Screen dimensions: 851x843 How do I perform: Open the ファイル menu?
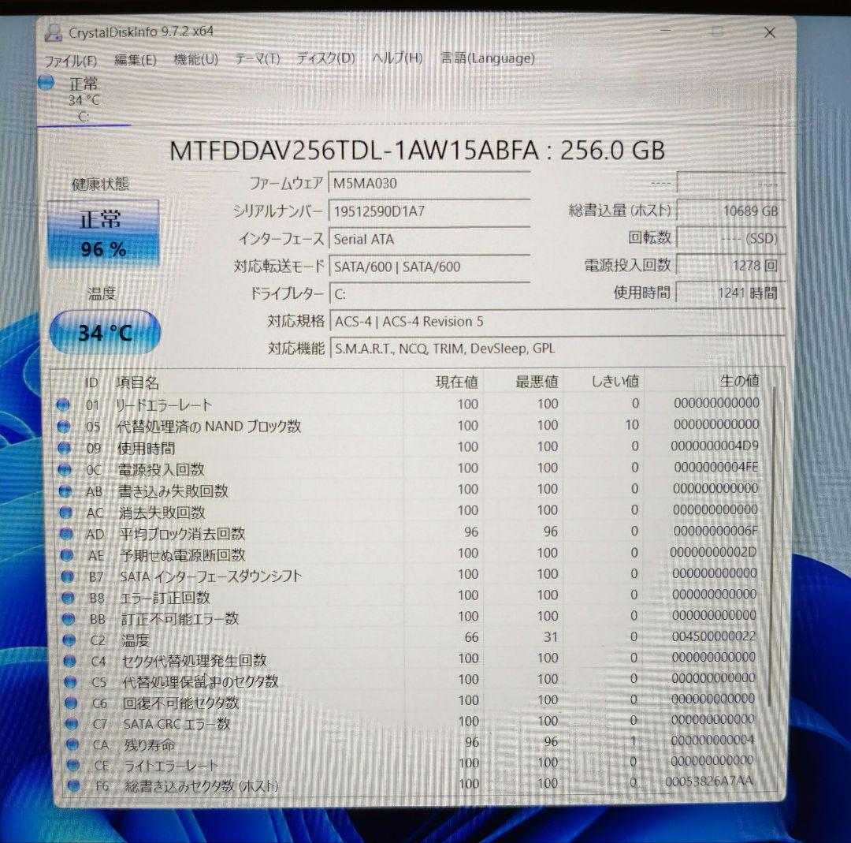coord(70,58)
